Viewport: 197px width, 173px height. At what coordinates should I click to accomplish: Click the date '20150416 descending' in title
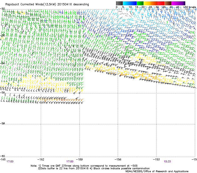73,5
